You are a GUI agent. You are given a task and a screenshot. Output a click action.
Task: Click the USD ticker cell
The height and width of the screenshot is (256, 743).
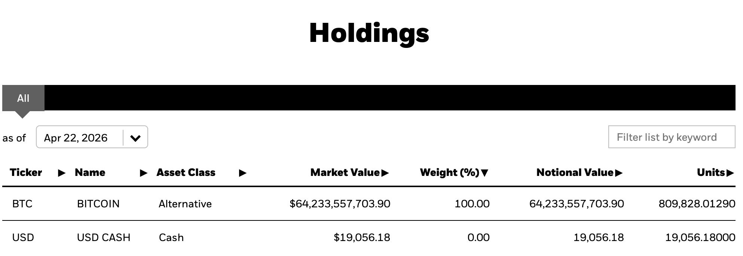click(23, 238)
